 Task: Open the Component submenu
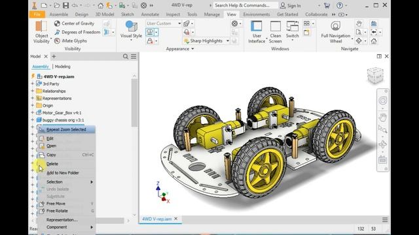coord(67,227)
